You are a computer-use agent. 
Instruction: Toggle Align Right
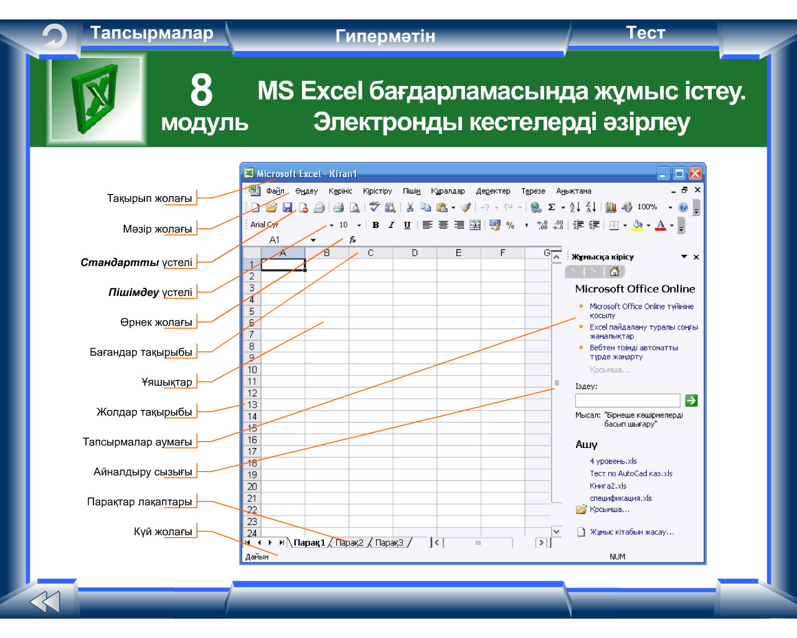459,225
